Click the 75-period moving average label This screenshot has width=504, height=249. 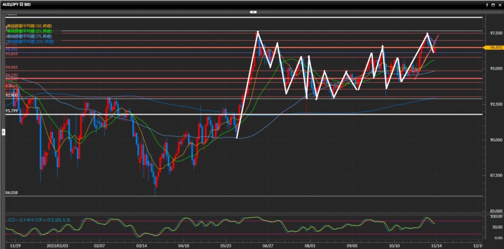[x=30, y=36]
